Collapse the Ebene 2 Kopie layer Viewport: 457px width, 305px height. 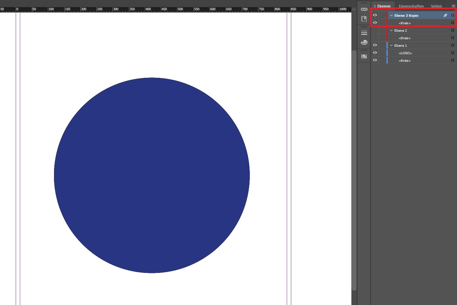point(391,15)
